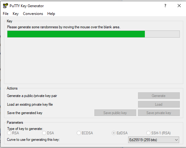Click Save public key
This screenshot has height=148, width=186.
115,113
